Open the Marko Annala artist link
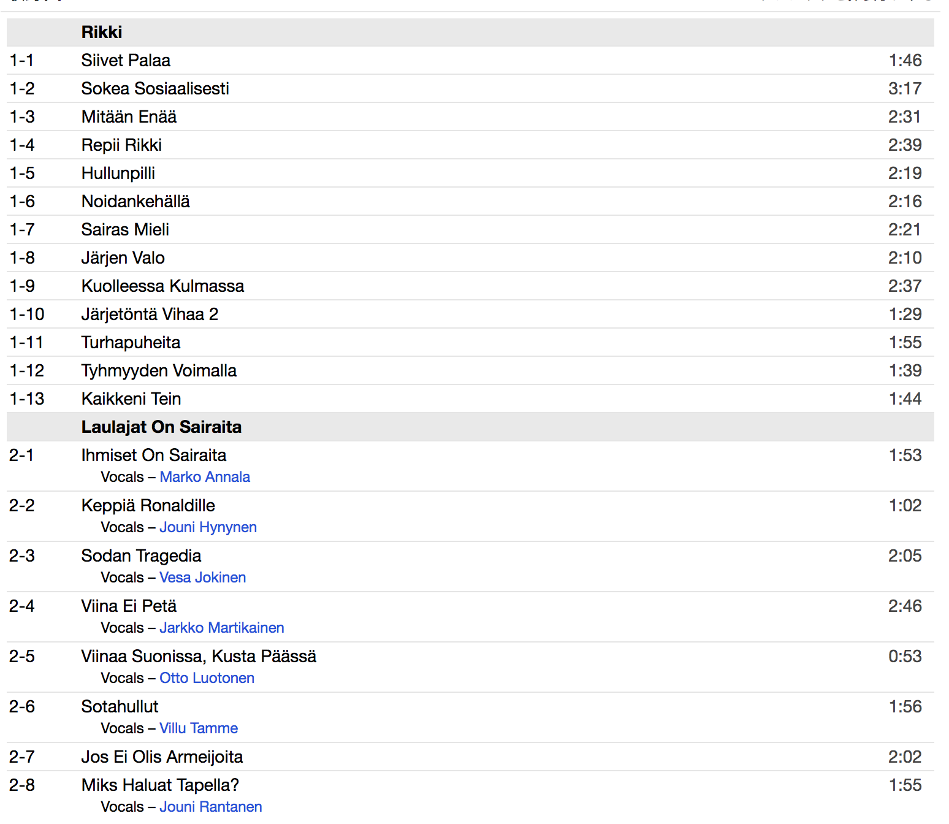 pos(205,477)
